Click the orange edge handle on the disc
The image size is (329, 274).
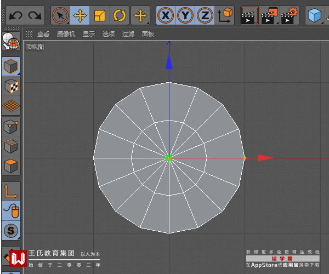245,158
